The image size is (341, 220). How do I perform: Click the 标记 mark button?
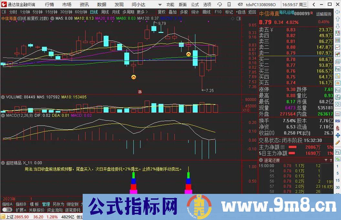tap(229, 12)
